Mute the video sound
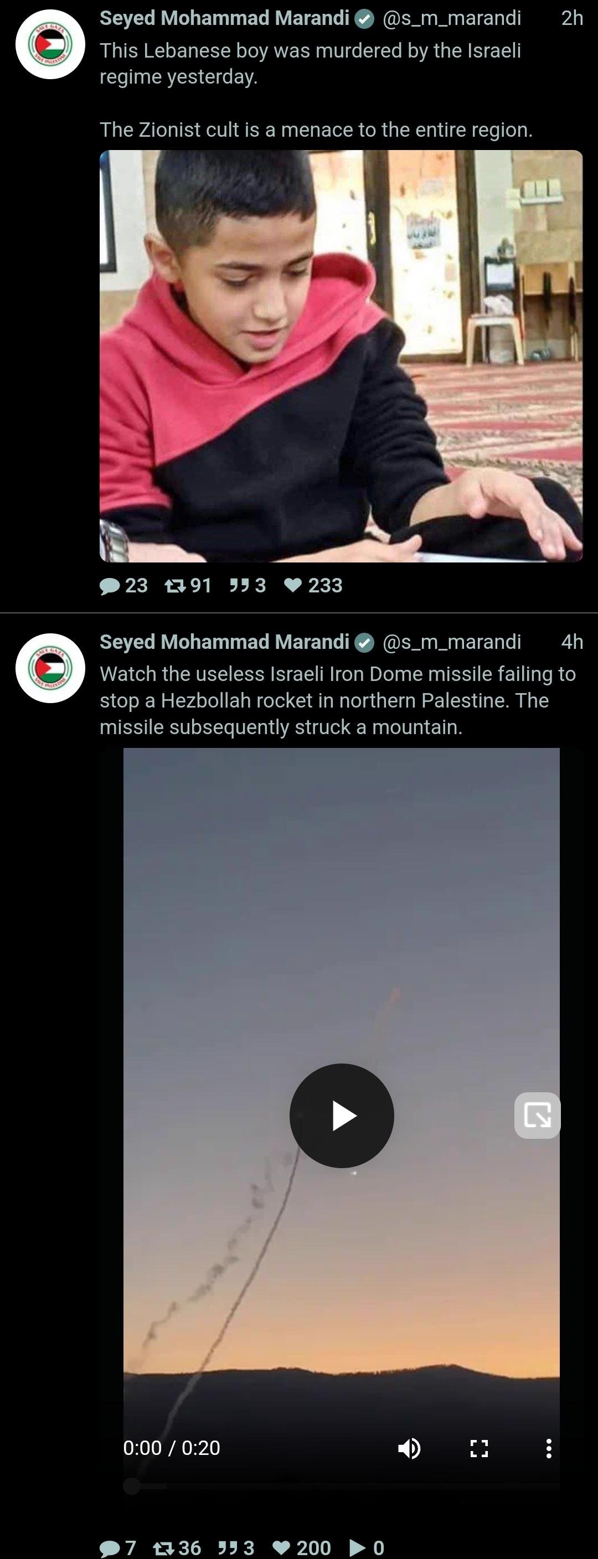Viewport: 598px width, 1559px height. 409,1448
